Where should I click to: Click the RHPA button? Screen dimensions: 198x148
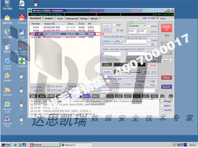(106, 41)
